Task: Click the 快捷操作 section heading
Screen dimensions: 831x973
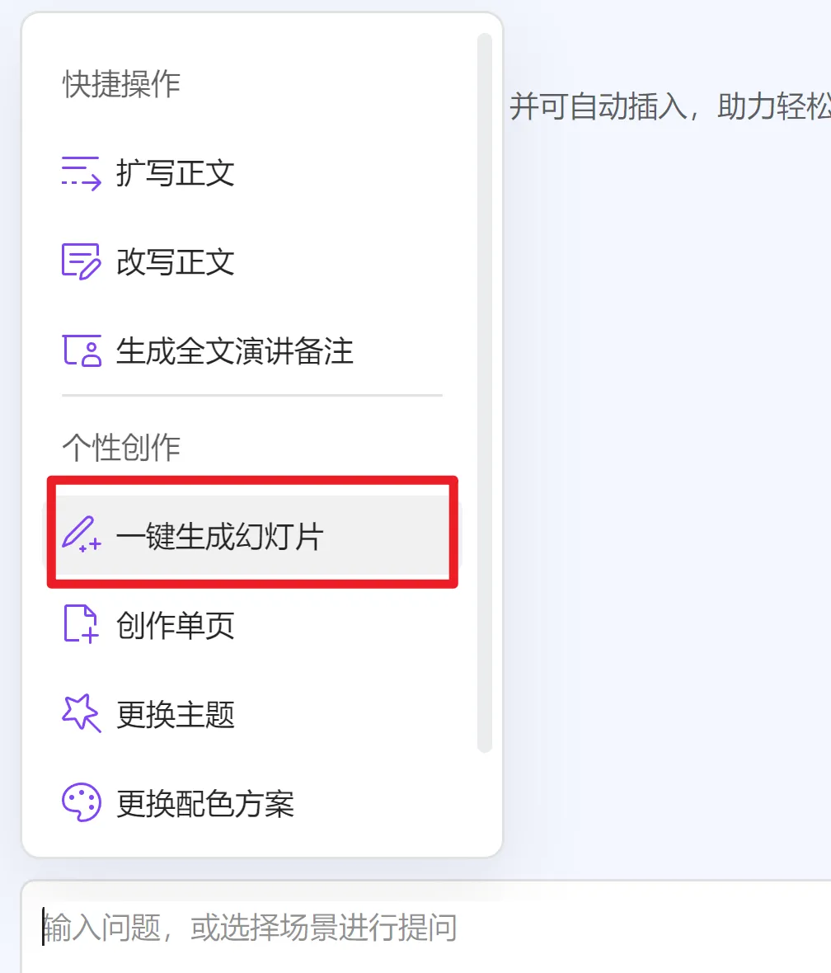Action: click(x=122, y=84)
